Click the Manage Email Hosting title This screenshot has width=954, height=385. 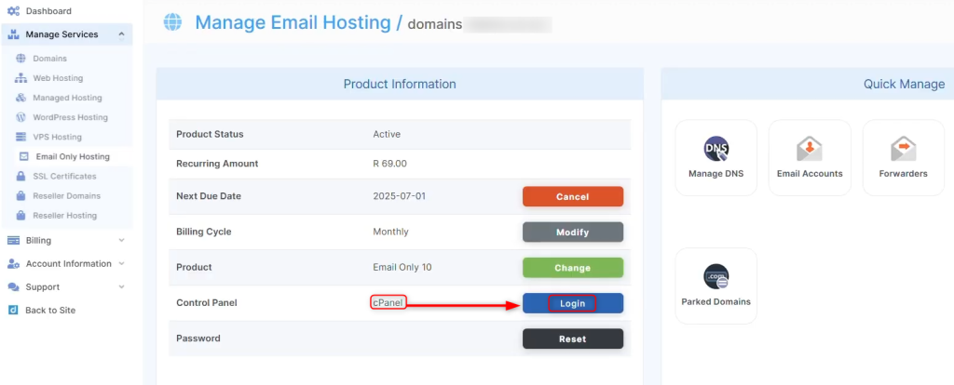tap(293, 22)
